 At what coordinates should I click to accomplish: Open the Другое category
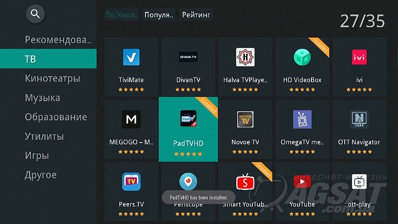pyautogui.click(x=41, y=175)
